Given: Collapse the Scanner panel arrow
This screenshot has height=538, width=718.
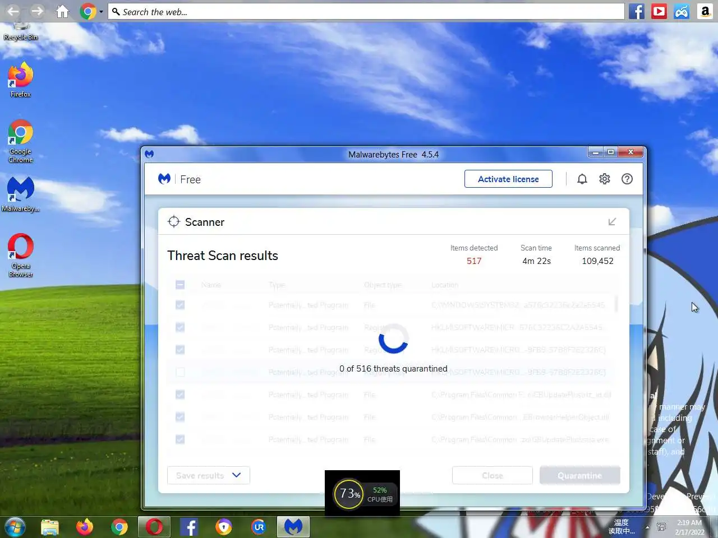Looking at the screenshot, I should [x=612, y=222].
